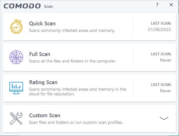Open help with the question mark icon
This screenshot has height=136, width=179.
(157, 5)
